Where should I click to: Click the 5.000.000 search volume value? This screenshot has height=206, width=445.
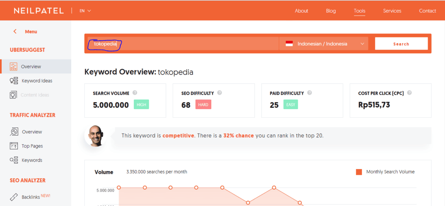[111, 105]
